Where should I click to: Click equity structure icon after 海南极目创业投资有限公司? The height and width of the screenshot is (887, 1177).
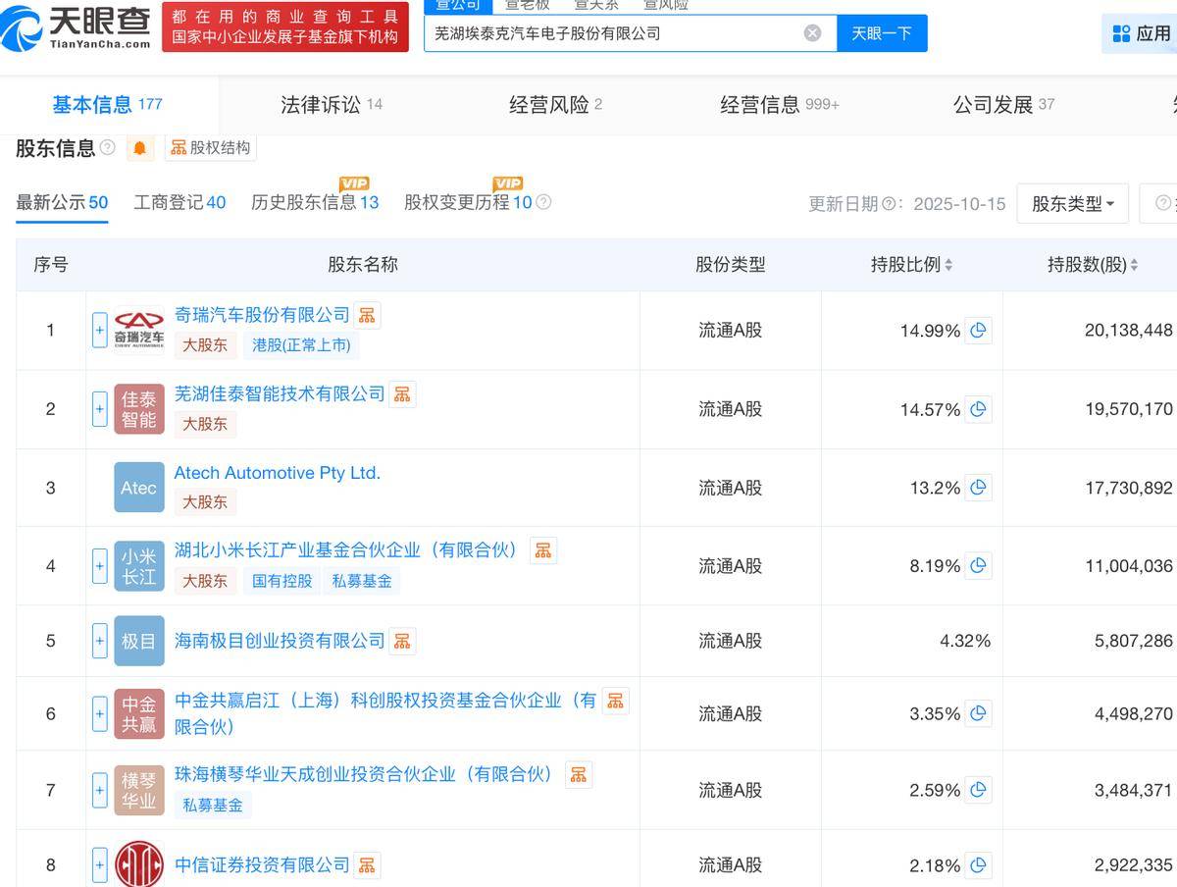[x=402, y=641]
